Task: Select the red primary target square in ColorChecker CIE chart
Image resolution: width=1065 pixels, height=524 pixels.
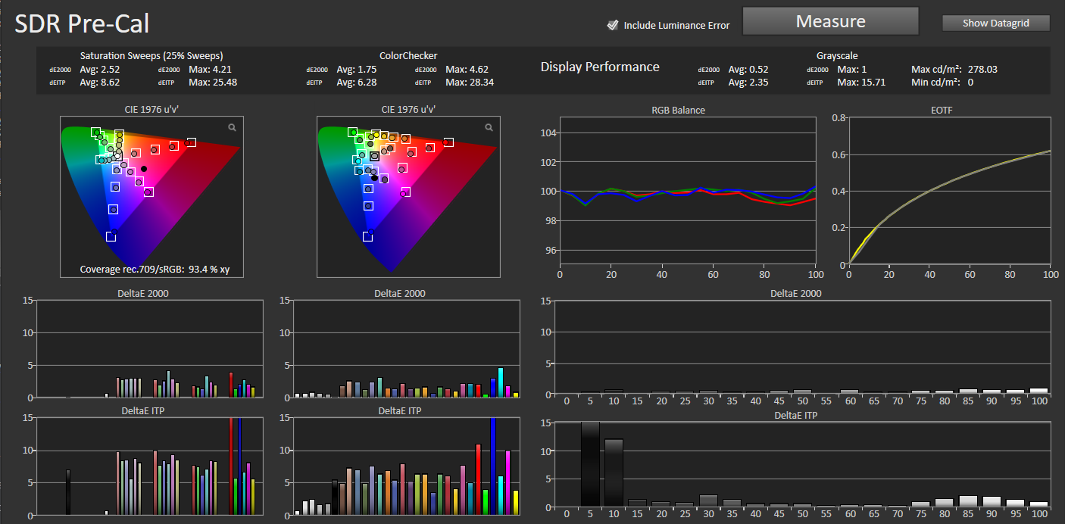Action: [x=448, y=142]
